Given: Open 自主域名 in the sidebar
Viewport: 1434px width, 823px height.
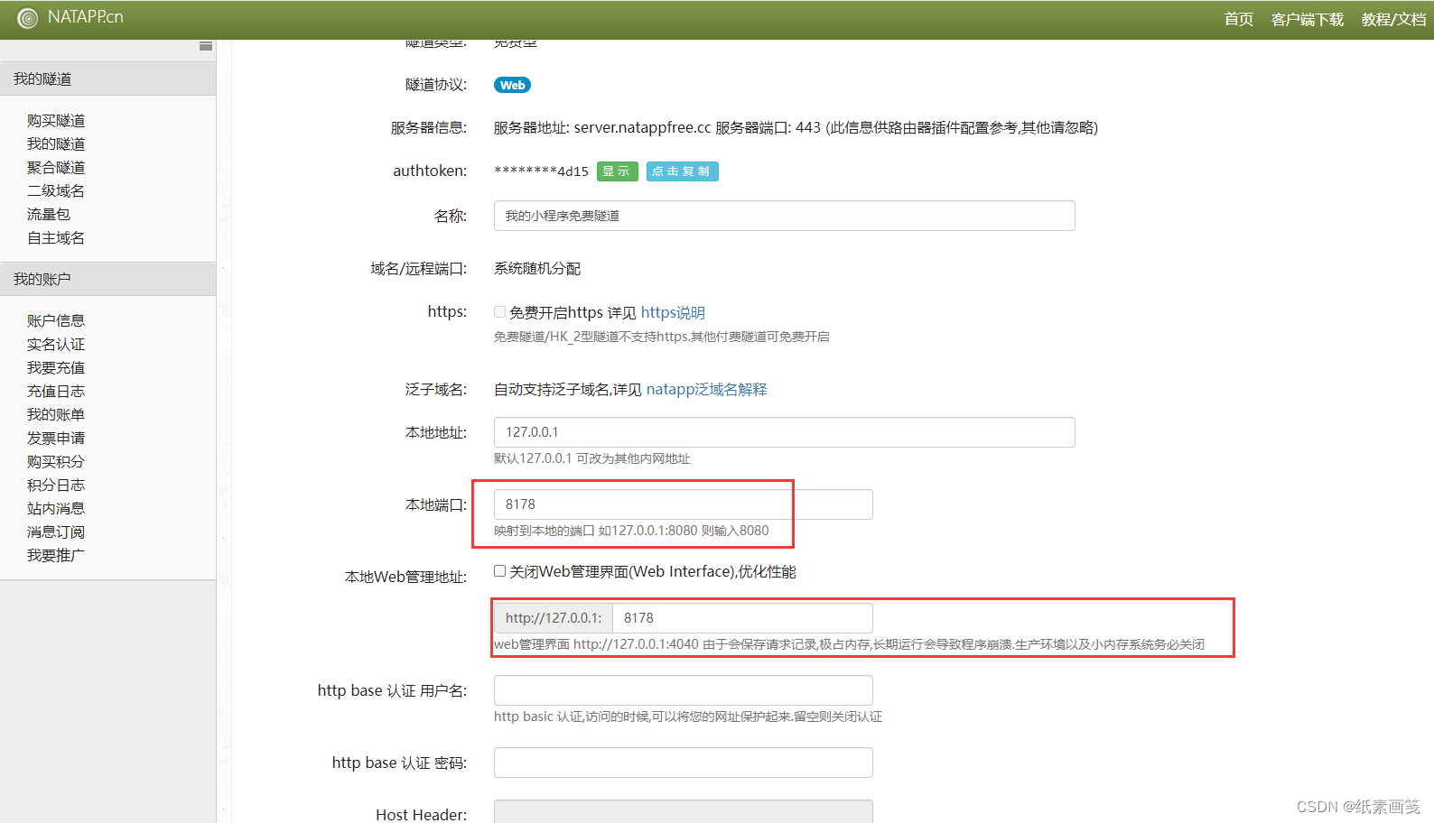Looking at the screenshot, I should (56, 238).
